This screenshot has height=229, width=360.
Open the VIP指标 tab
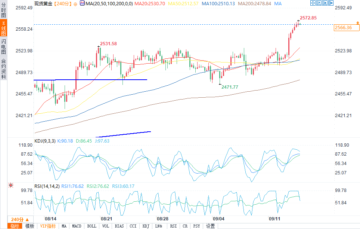48,226
